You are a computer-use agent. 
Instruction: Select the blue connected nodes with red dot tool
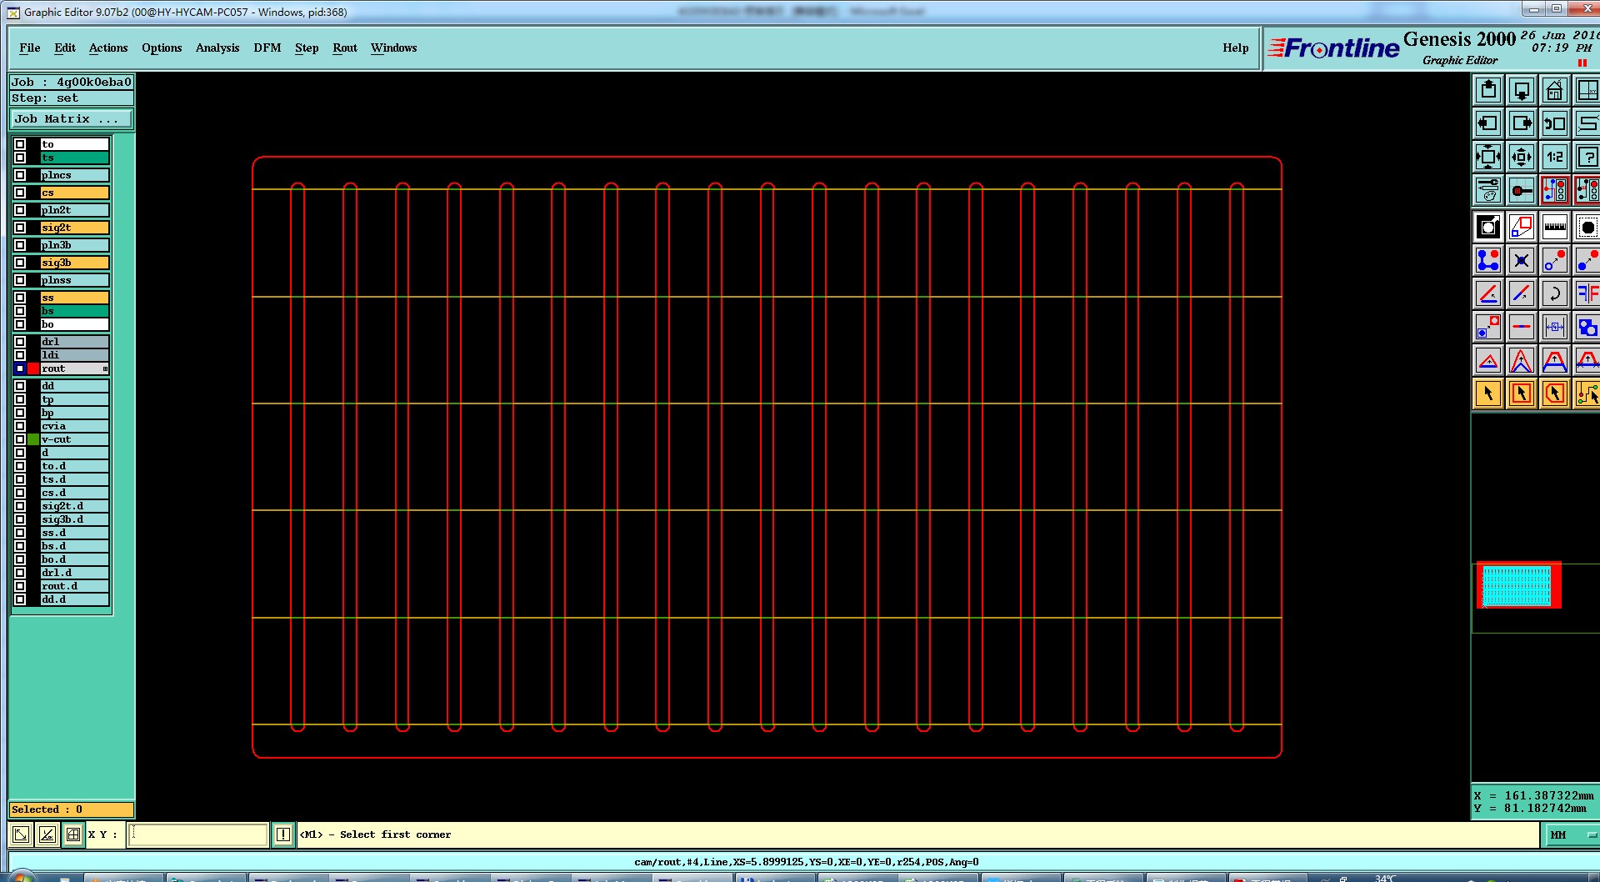(1488, 260)
